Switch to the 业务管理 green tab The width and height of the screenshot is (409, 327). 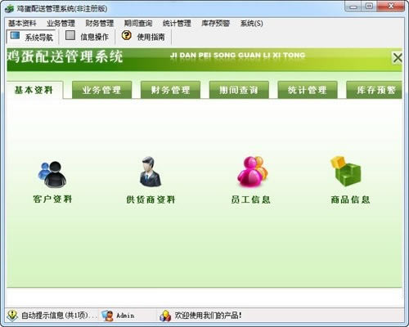101,90
